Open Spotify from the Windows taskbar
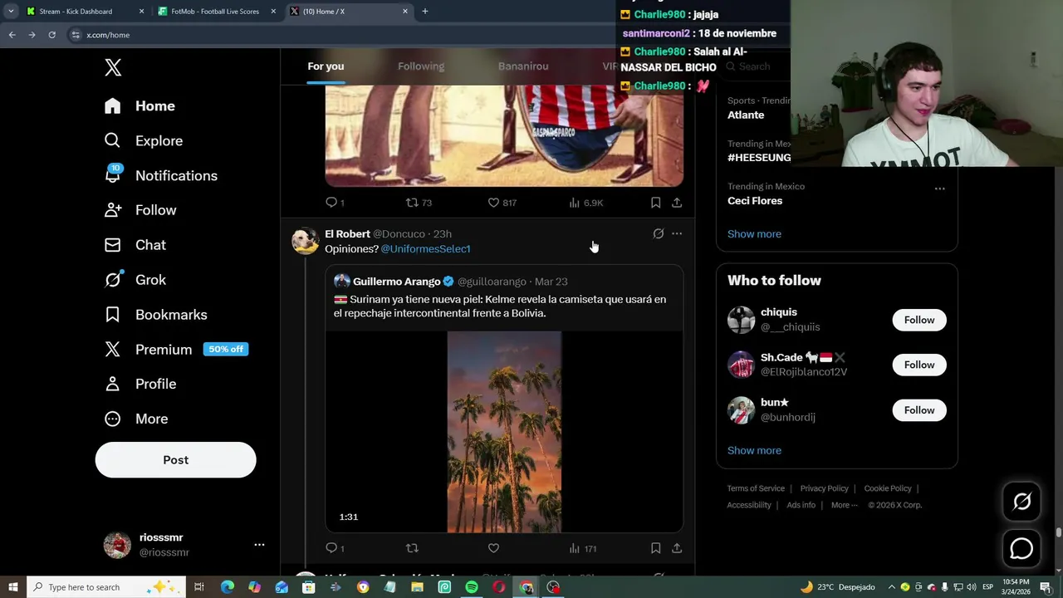This screenshot has height=598, width=1063. click(x=472, y=587)
